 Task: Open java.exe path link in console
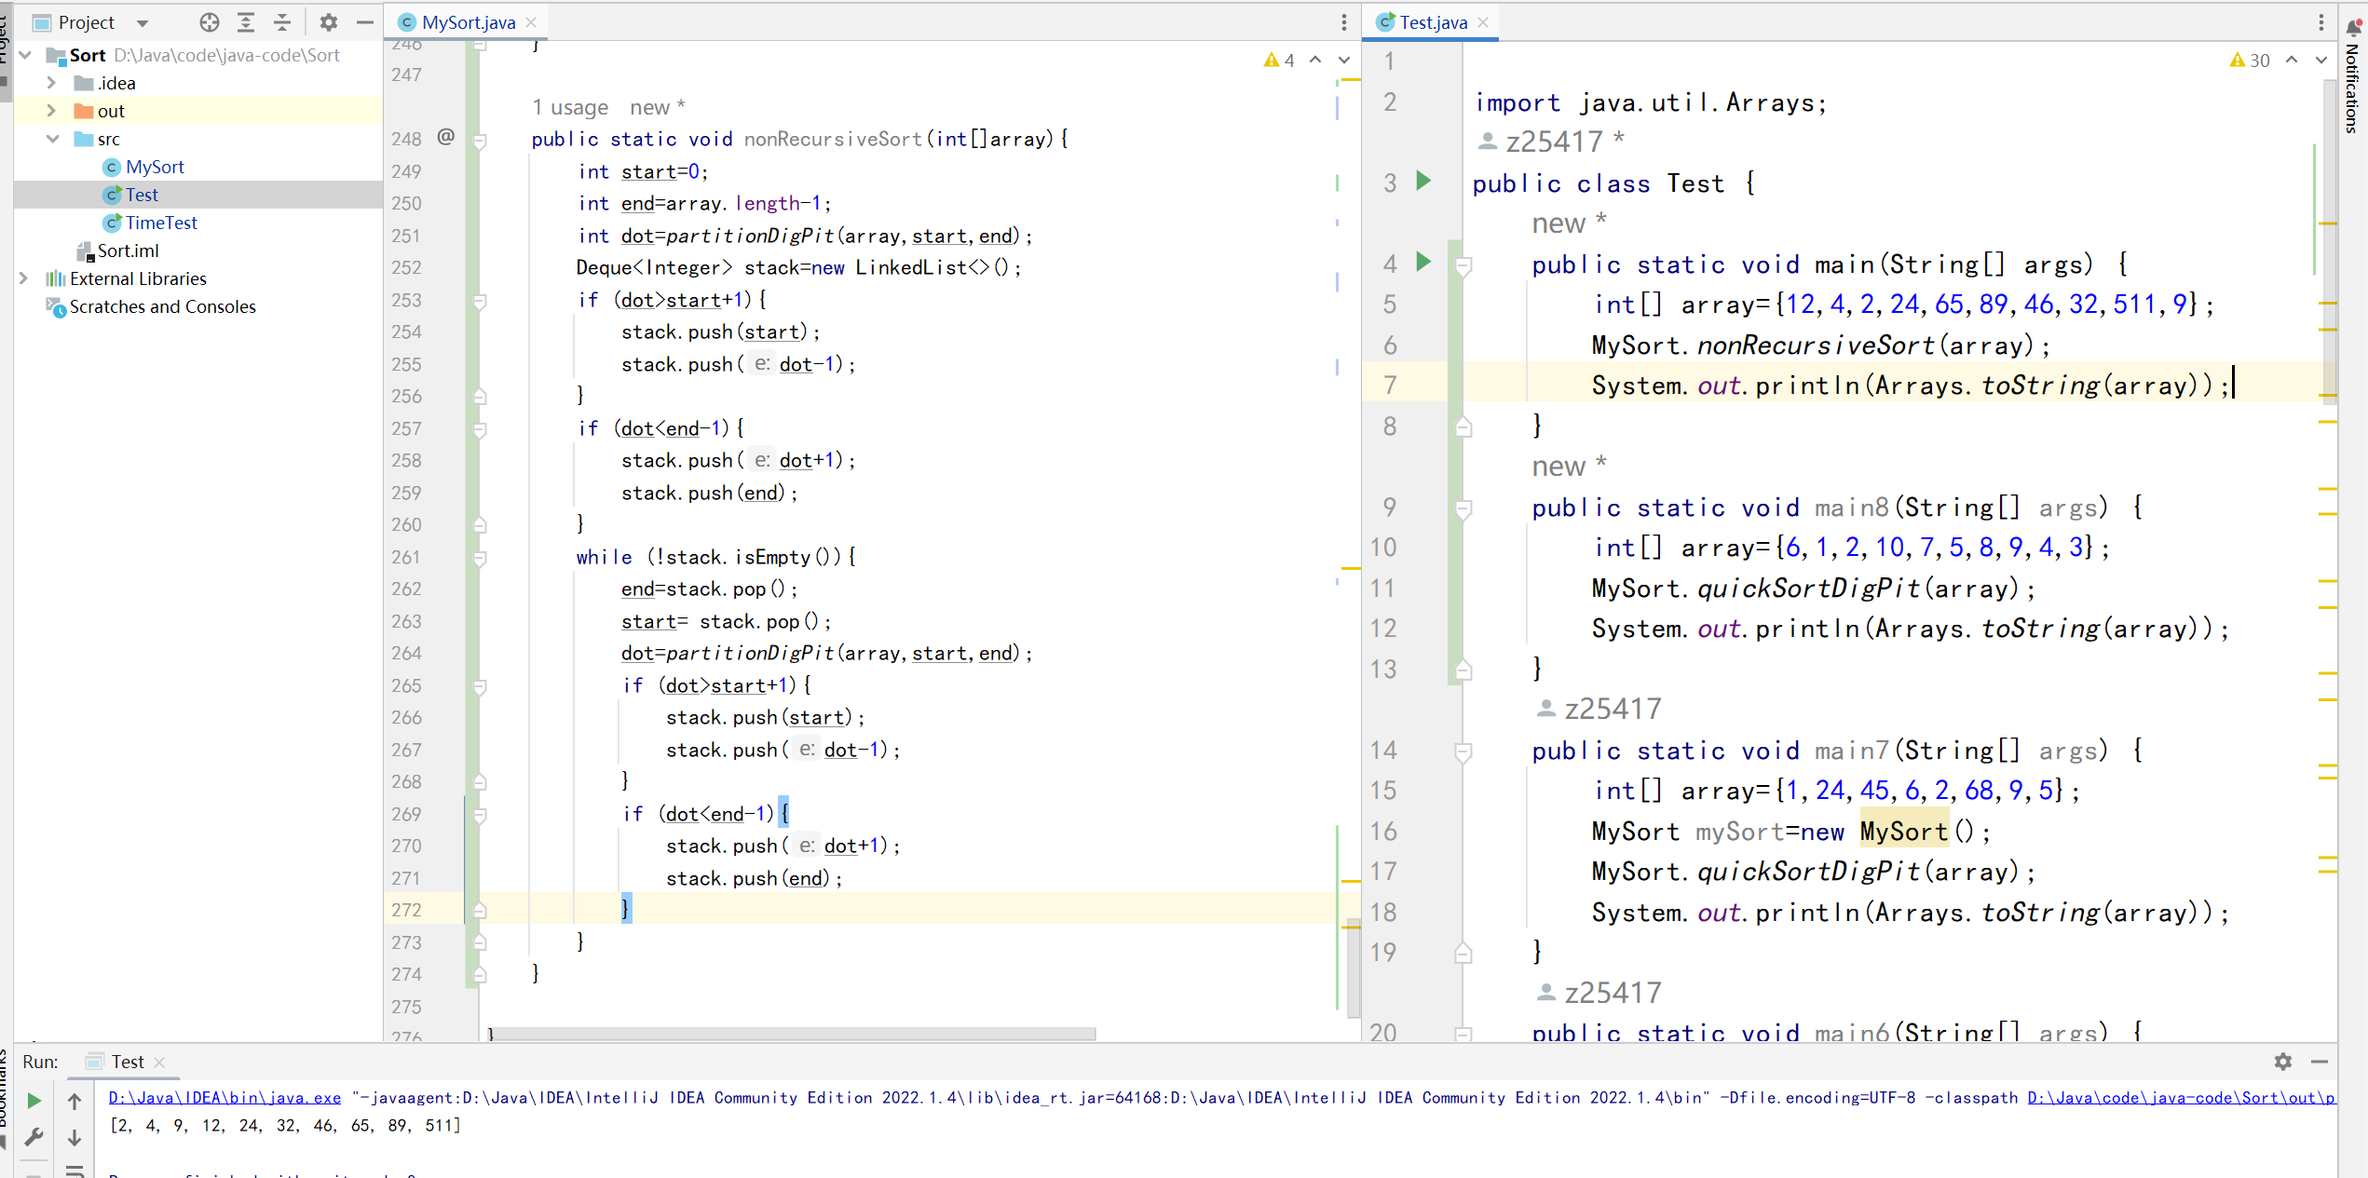pyautogui.click(x=225, y=1098)
